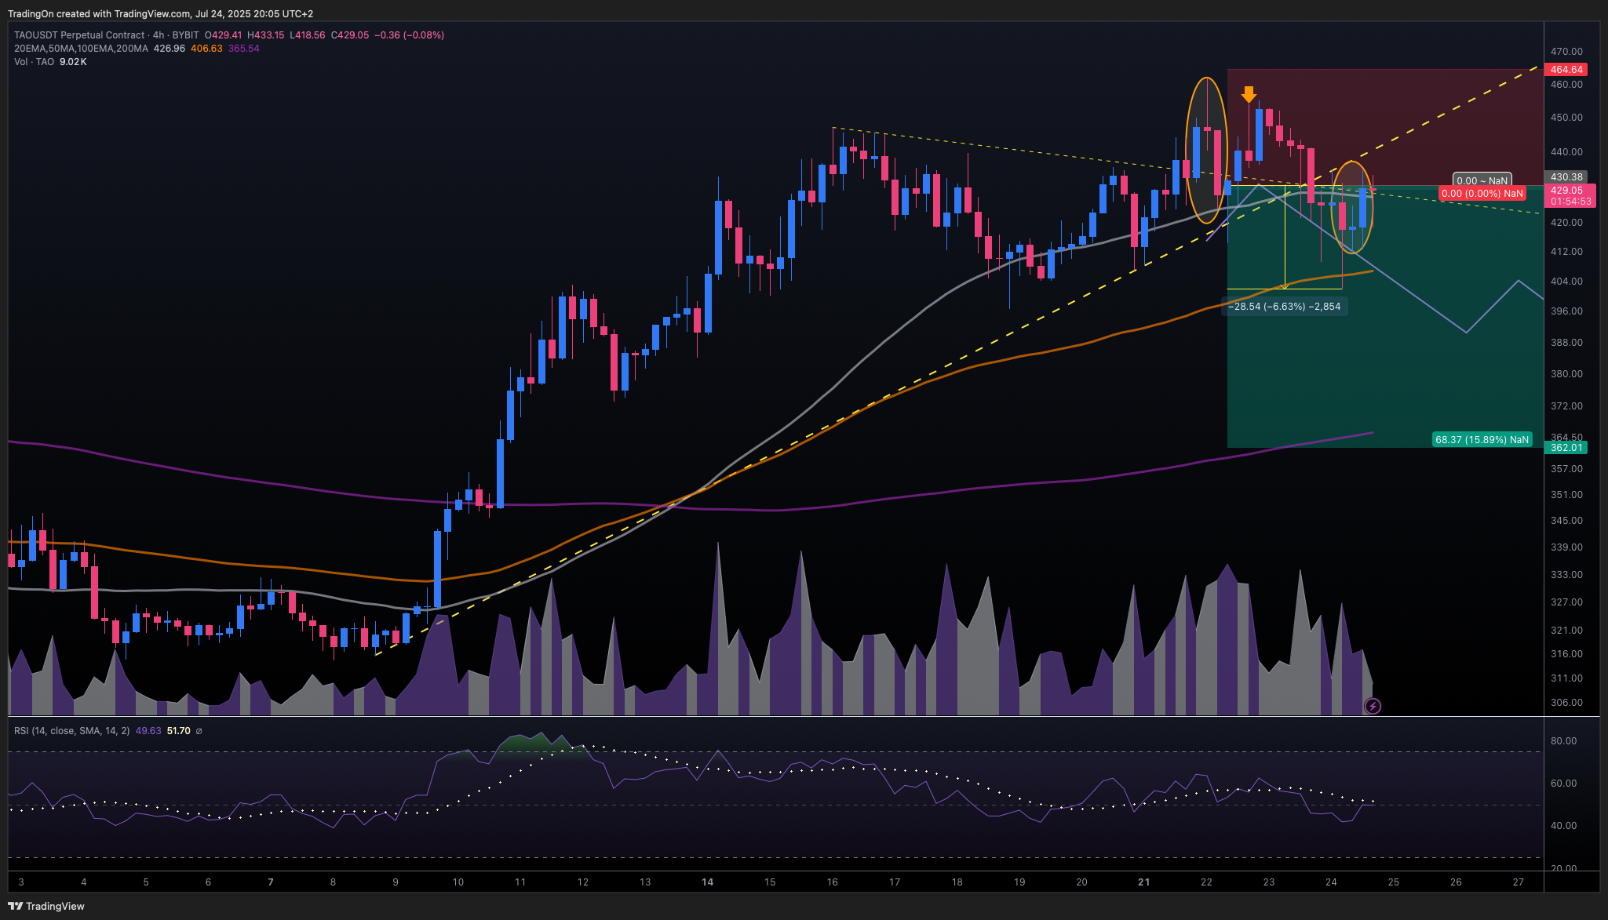Click the low price value L418.56
Viewport: 1608px width, 920px height.
[x=308, y=35]
